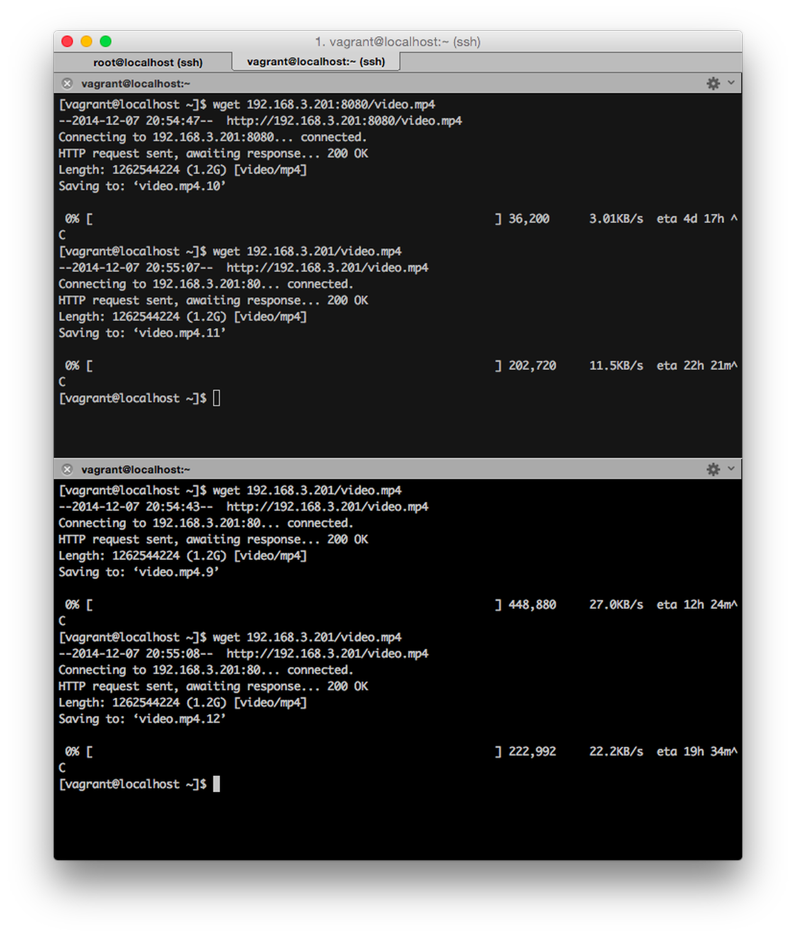Click URL on the 20:55:08 line
This screenshot has height=937, width=796.
327,653
